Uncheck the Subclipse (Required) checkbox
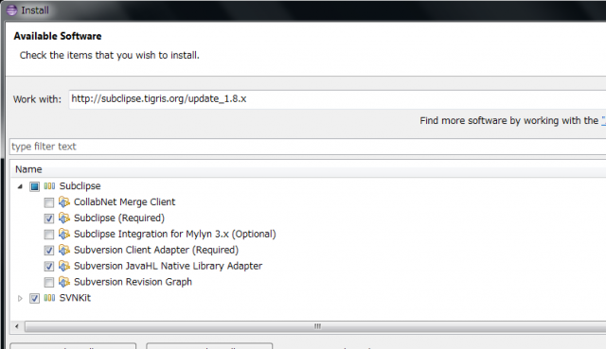 tap(49, 218)
